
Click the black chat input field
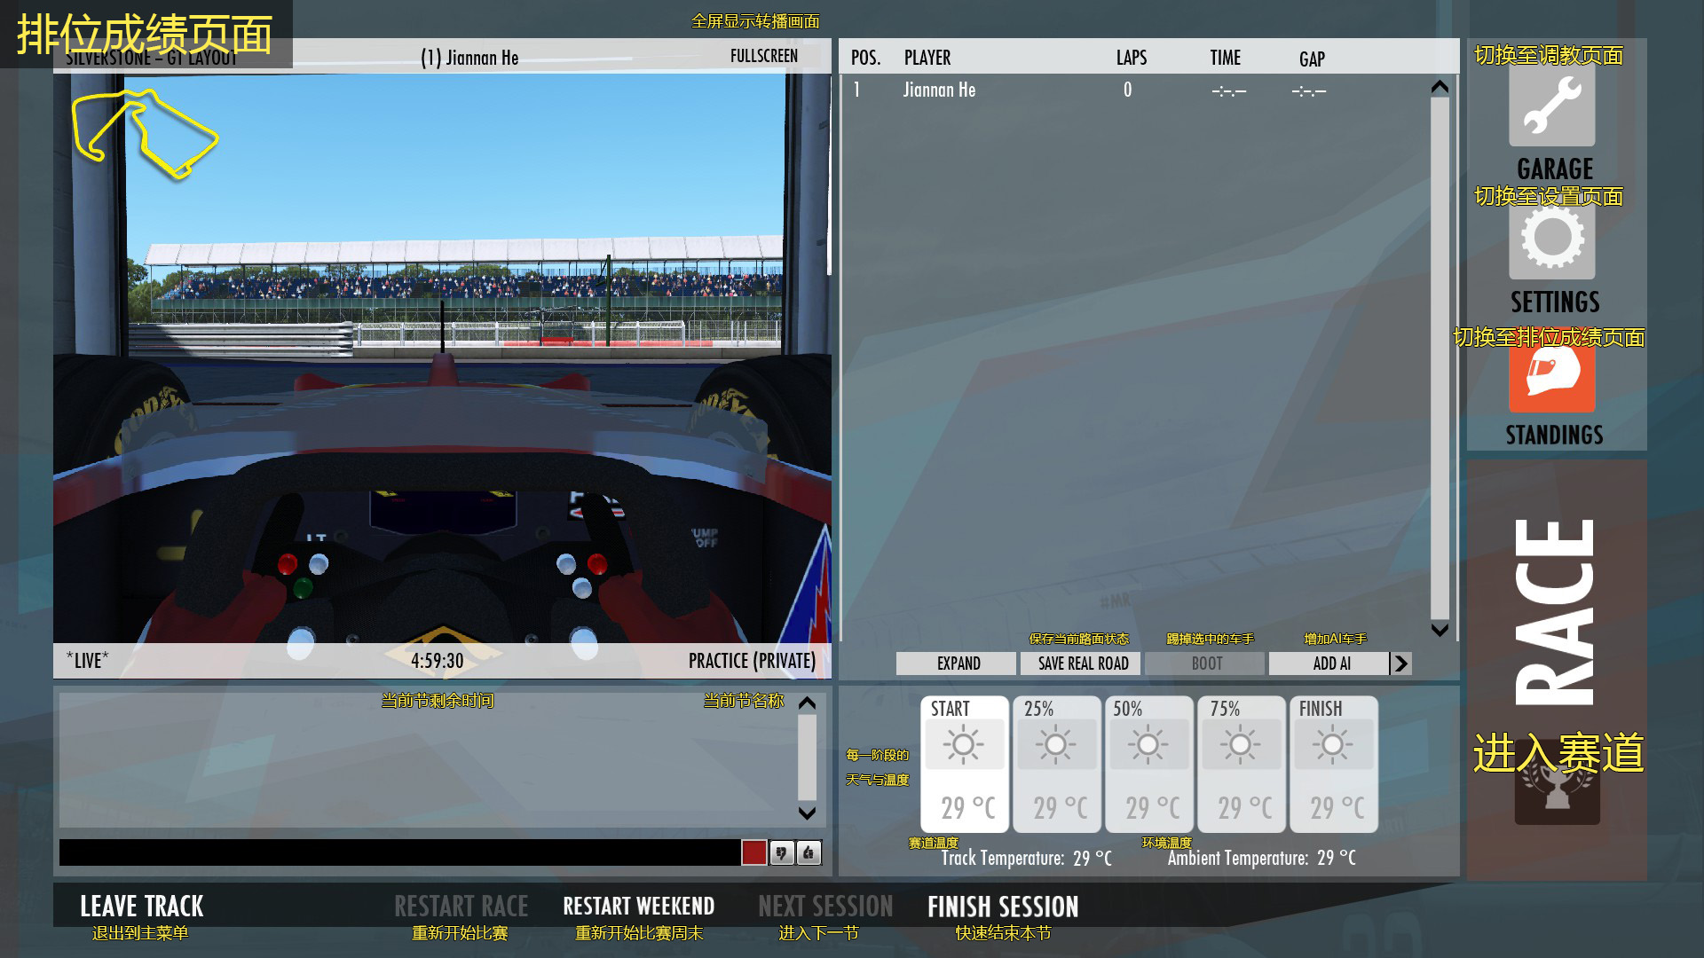[399, 852]
